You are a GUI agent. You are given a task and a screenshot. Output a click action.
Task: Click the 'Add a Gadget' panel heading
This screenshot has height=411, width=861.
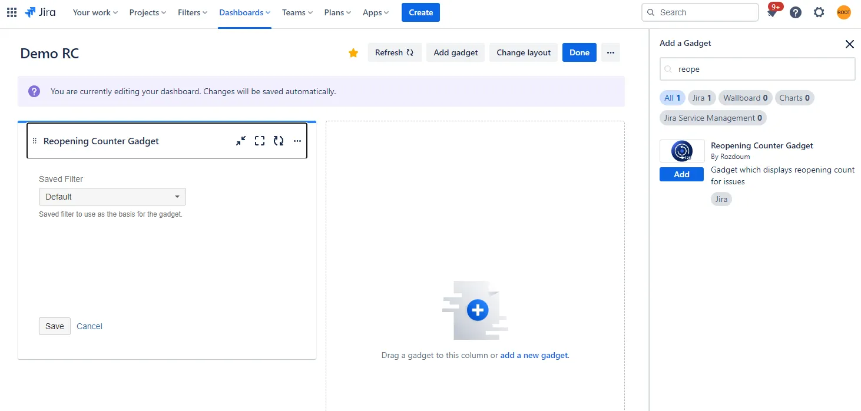(x=686, y=43)
